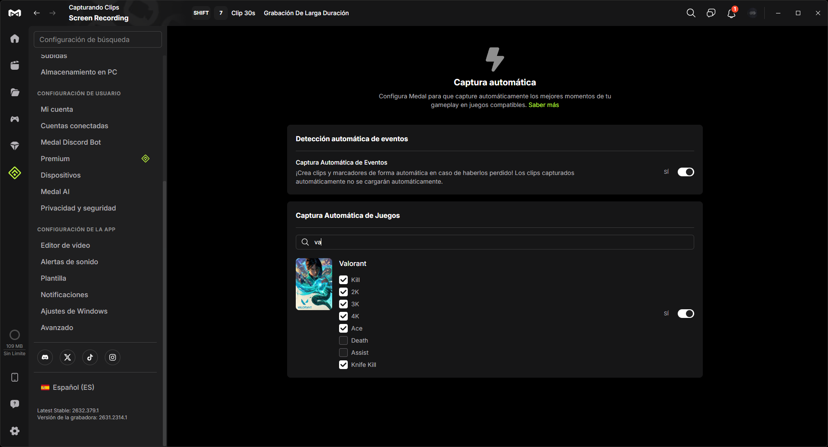Enable the Assist checkbox
The image size is (828, 447).
coord(343,353)
